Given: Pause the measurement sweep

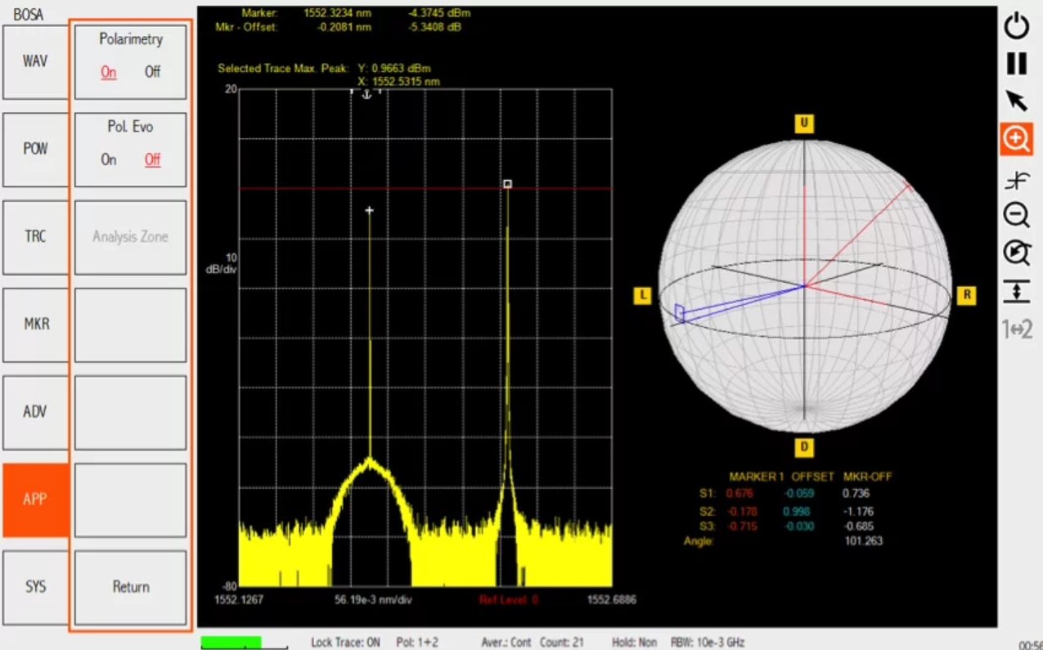Looking at the screenshot, I should click(1016, 64).
